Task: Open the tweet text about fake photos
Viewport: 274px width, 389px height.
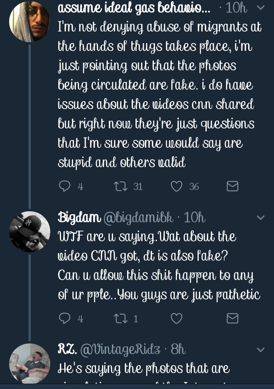Action: 156,95
